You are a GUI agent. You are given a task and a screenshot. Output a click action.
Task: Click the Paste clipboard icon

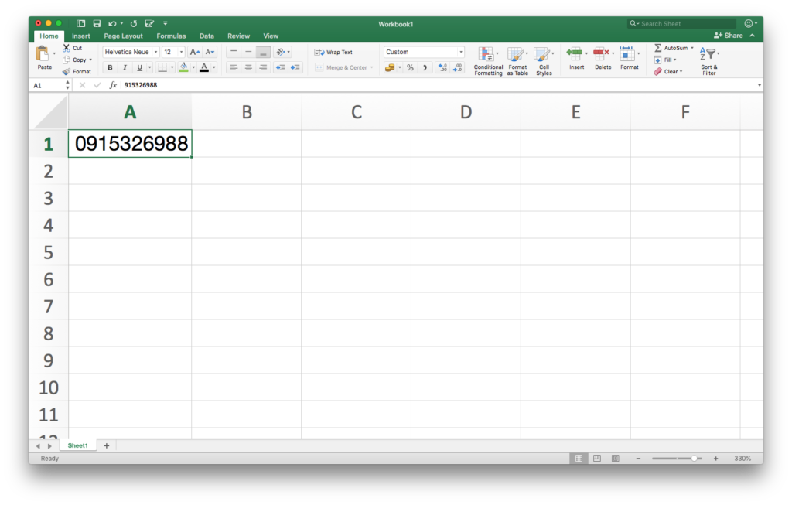pyautogui.click(x=43, y=54)
